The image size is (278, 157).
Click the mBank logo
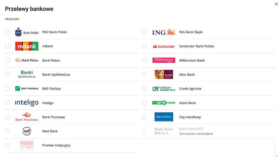point(27,46)
